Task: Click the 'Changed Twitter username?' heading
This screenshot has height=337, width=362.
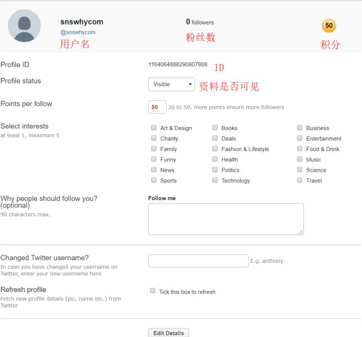Action: (44, 258)
